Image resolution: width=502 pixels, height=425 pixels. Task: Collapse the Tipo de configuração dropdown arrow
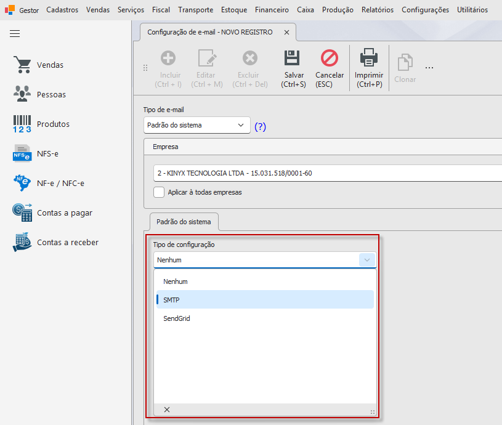367,260
